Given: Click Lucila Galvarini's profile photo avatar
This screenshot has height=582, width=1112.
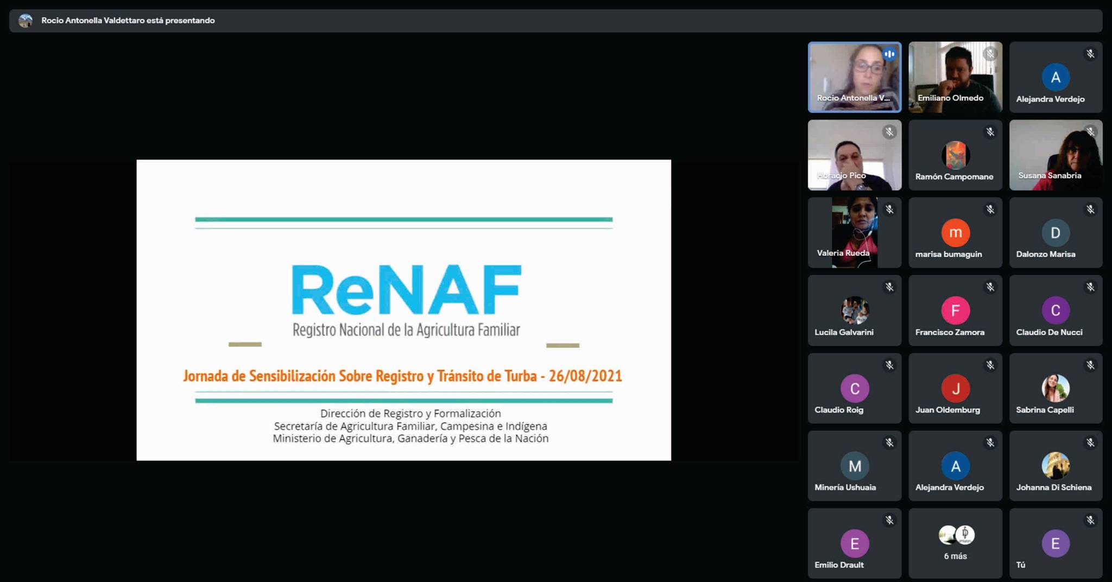Looking at the screenshot, I should coord(855,311).
